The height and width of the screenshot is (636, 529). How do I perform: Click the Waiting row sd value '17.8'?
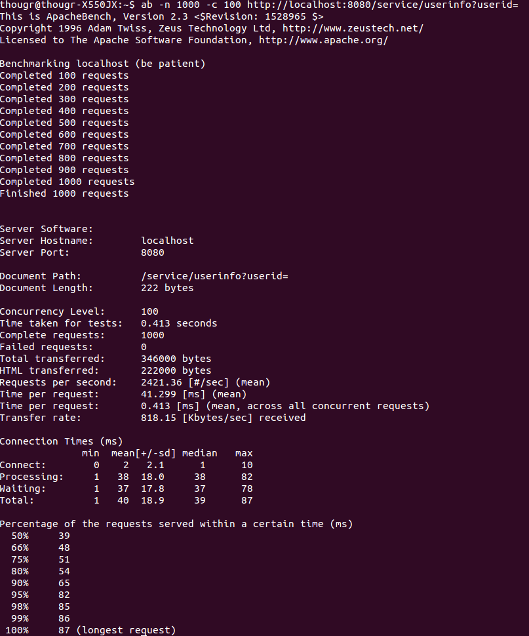pos(153,488)
